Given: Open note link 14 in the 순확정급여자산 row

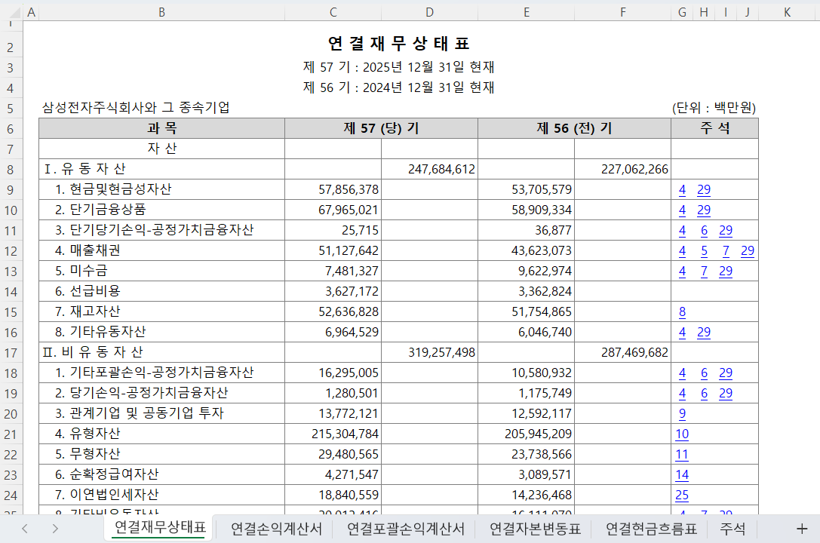Looking at the screenshot, I should 682,475.
